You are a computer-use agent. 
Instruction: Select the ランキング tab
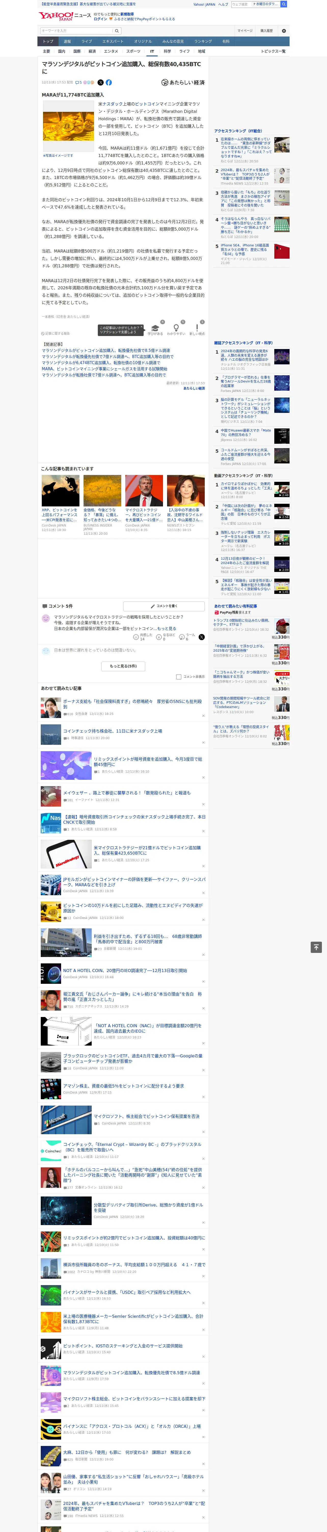[203, 42]
